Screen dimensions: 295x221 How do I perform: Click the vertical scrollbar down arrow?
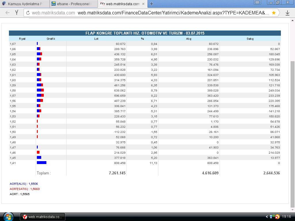293,209
